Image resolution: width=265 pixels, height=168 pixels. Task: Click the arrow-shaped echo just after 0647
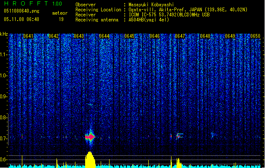coord(180,136)
